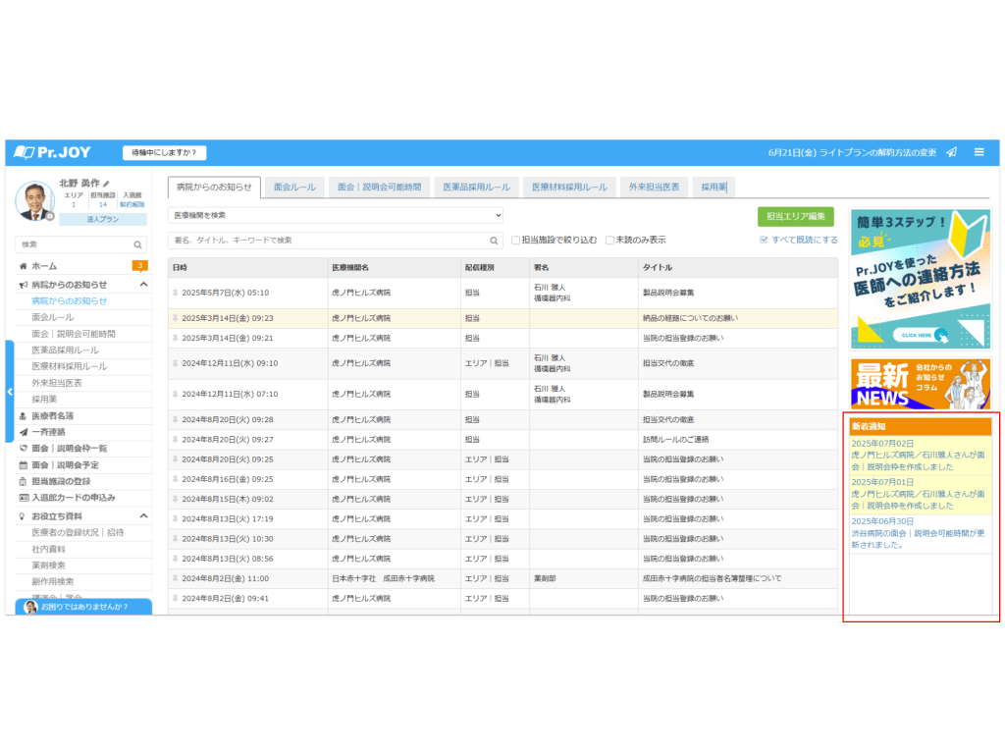Click the search icon in keyword filter box
1005x754 pixels.
[x=495, y=240]
